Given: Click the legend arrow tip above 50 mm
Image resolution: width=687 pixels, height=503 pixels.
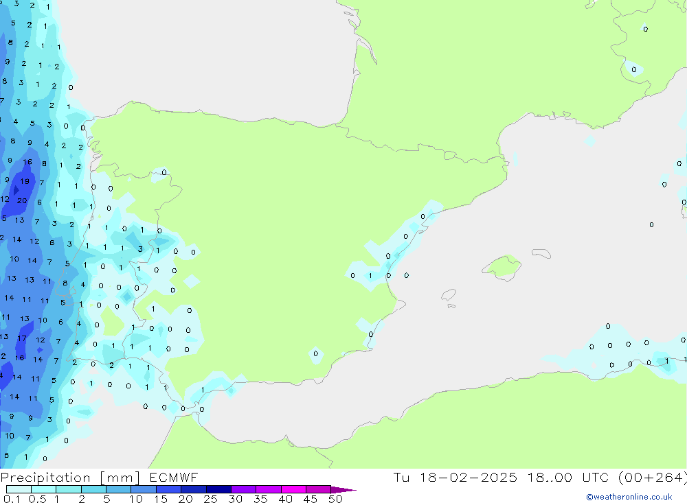Looking at the screenshot, I should click(343, 490).
